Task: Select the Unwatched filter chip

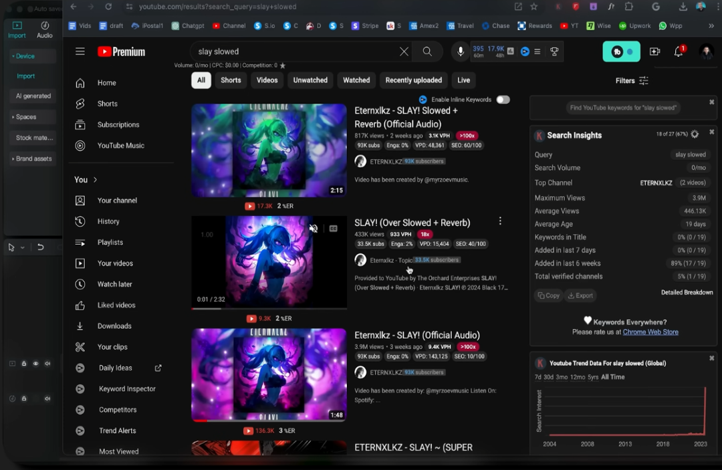Action: point(310,80)
